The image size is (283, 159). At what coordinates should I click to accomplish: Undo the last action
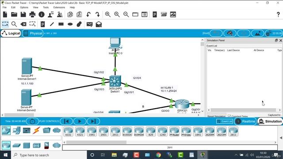tap(88, 15)
